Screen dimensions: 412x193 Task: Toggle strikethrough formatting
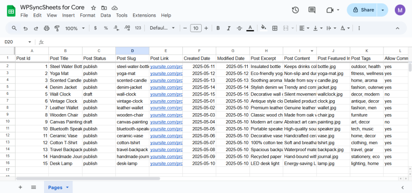[x=239, y=28]
